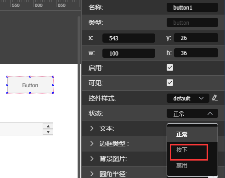Expand the 边框类型 property group

click(92, 144)
